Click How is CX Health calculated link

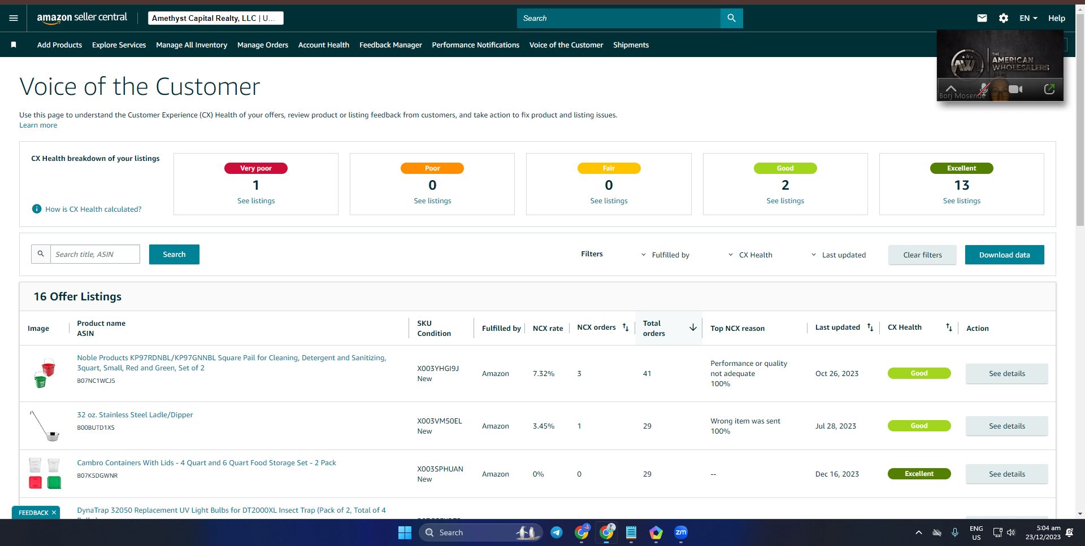[93, 209]
